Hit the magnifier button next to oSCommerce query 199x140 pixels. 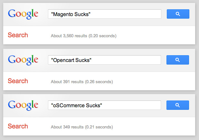[x=178, y=105]
